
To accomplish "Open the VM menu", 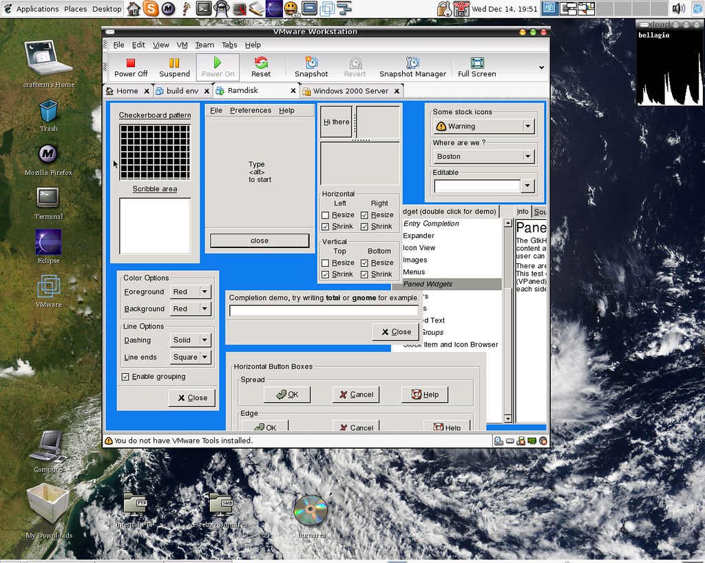I will [182, 45].
